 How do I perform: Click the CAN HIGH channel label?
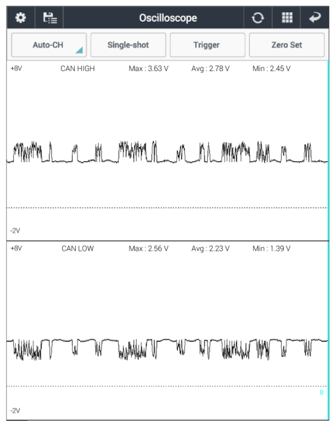click(78, 68)
